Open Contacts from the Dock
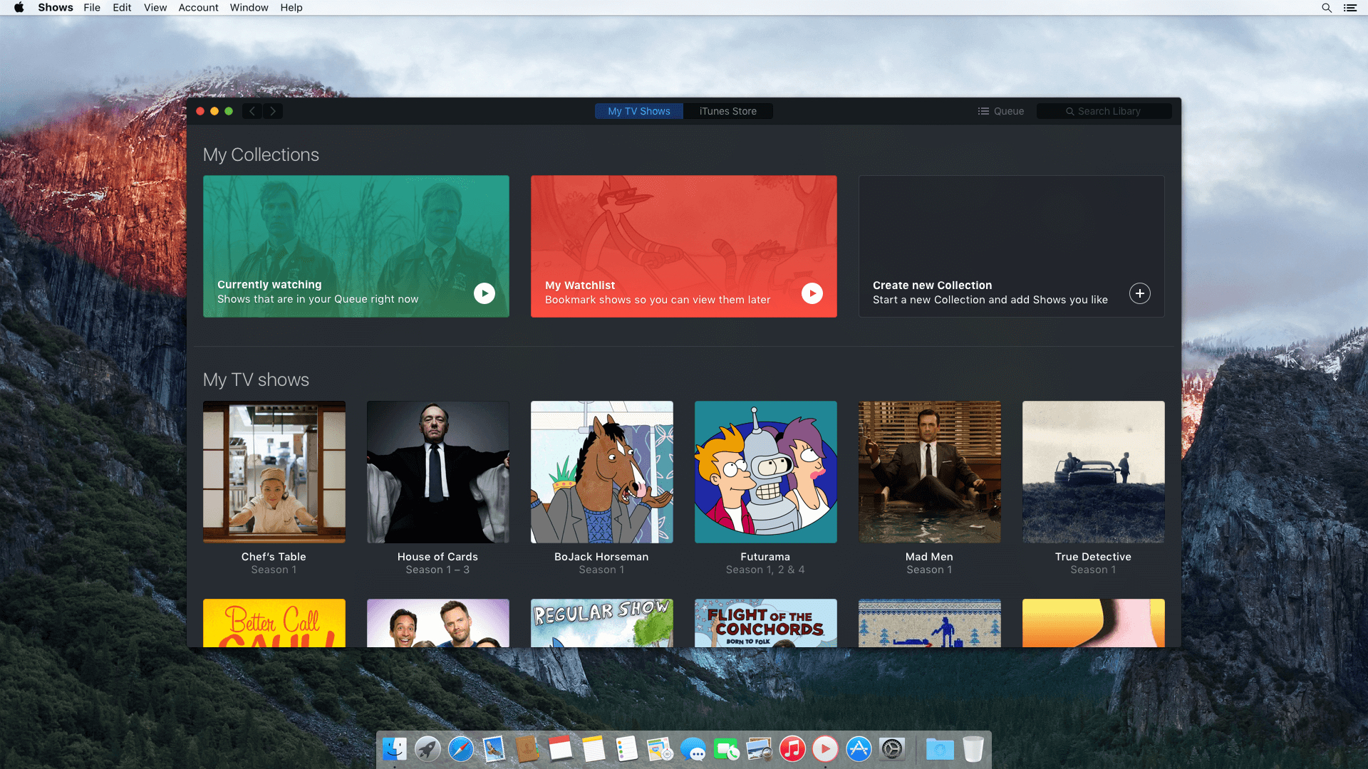Image resolution: width=1368 pixels, height=769 pixels. click(527, 749)
